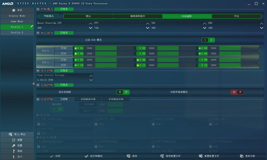Open Game Mode profile
267x160 pixels.
[x=17, y=21]
